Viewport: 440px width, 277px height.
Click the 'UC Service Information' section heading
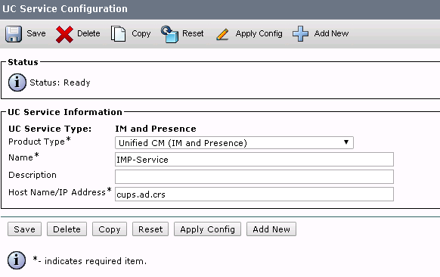[65, 112]
